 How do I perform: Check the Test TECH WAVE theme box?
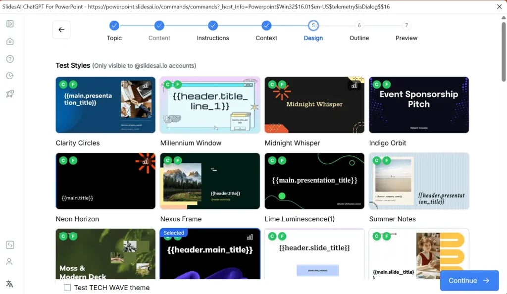67,288
